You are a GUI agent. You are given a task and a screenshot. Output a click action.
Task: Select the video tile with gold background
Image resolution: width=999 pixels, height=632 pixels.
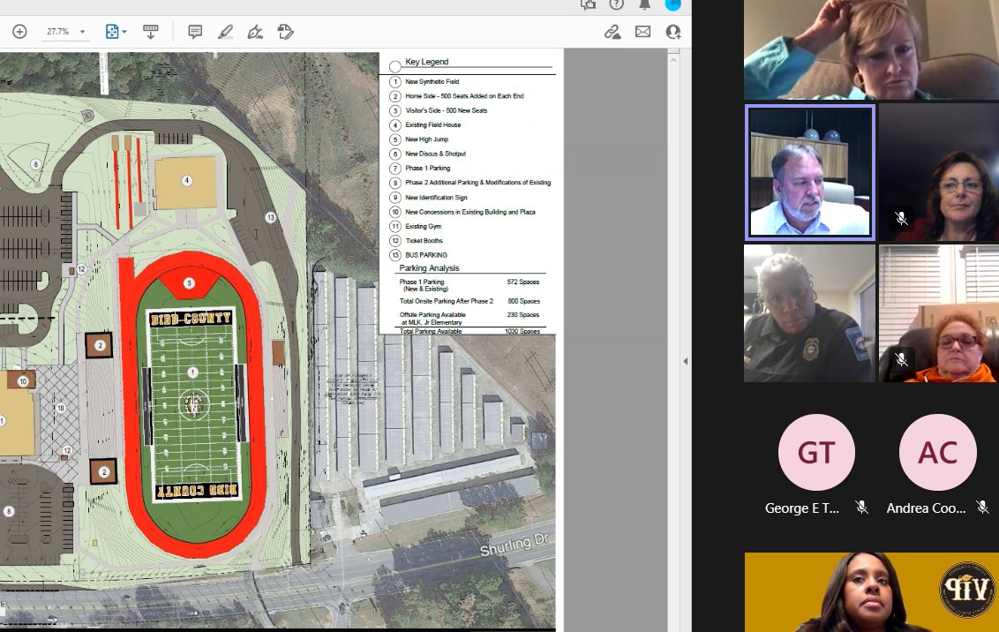872,592
